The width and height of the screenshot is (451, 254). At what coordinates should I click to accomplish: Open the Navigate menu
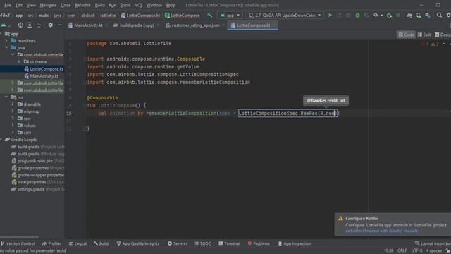[x=49, y=5]
